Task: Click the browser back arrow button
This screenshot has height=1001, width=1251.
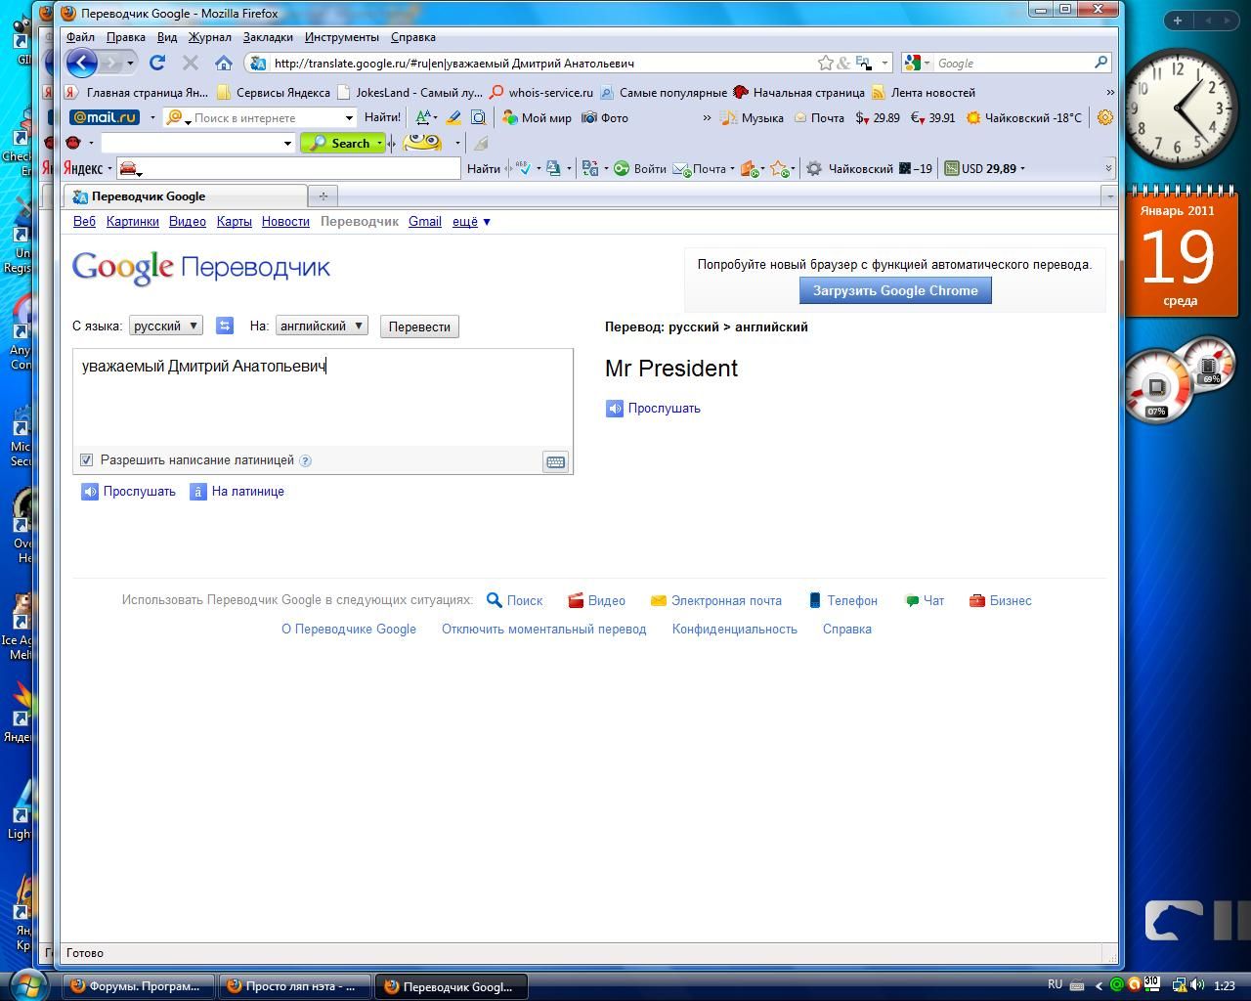Action: 83,64
